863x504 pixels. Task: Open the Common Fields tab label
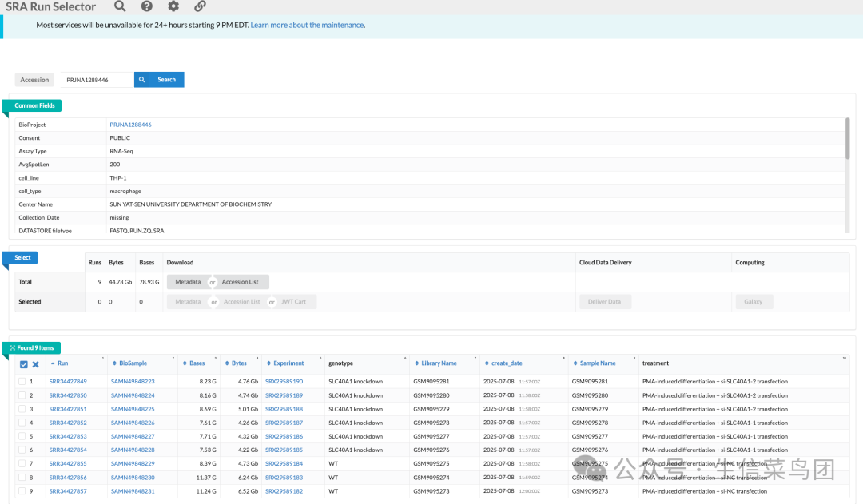[34, 105]
